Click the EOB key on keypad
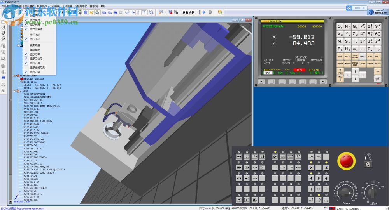389x210 pixels. tap(355, 49)
